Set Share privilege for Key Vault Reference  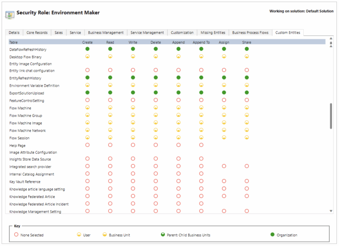tap(247, 181)
